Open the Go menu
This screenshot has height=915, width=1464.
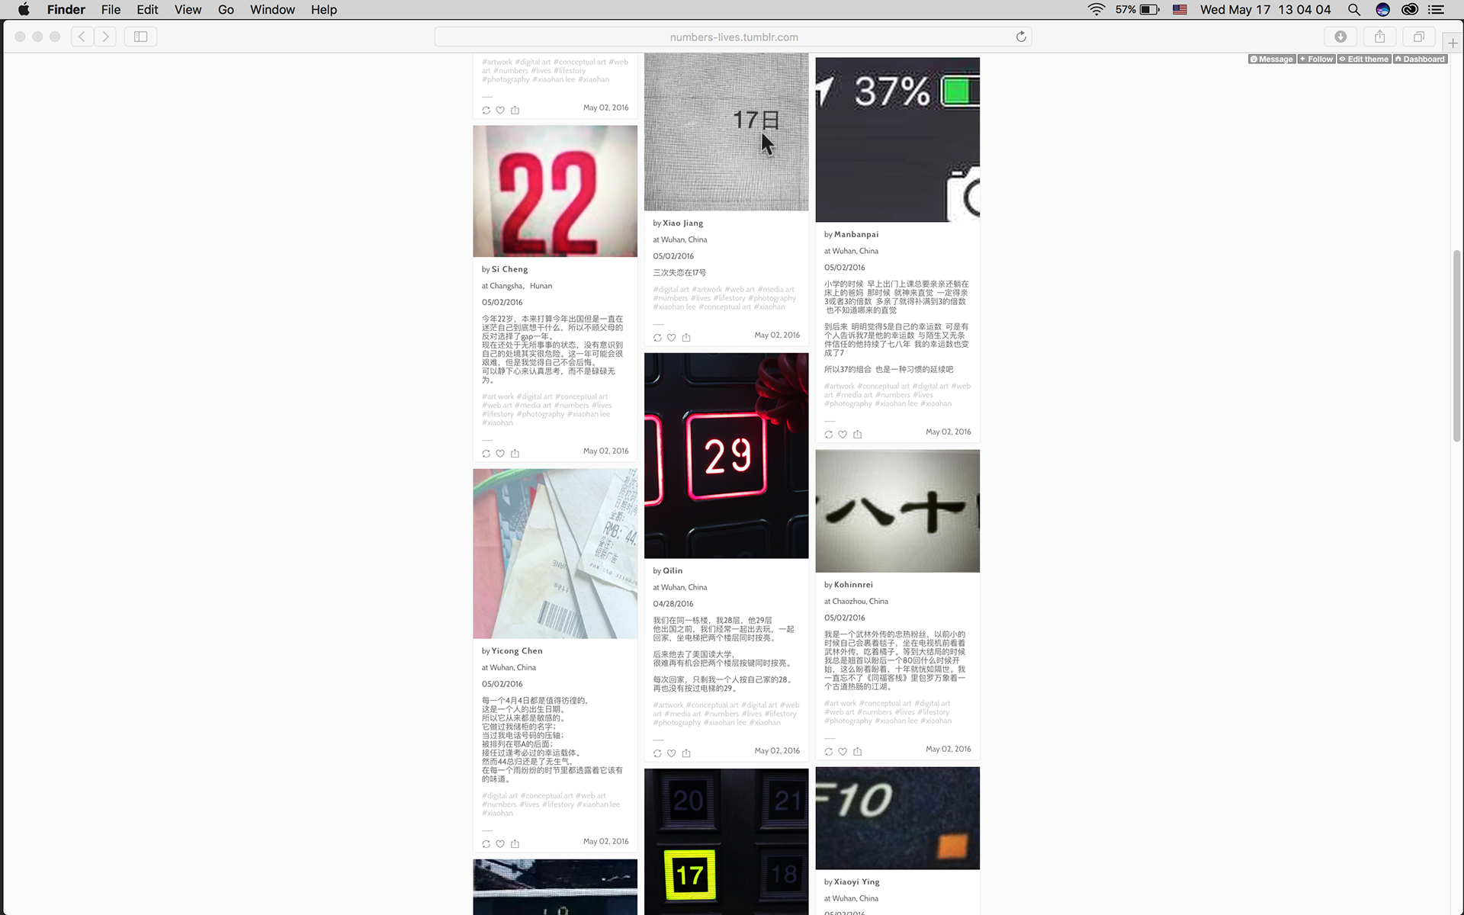(x=226, y=10)
